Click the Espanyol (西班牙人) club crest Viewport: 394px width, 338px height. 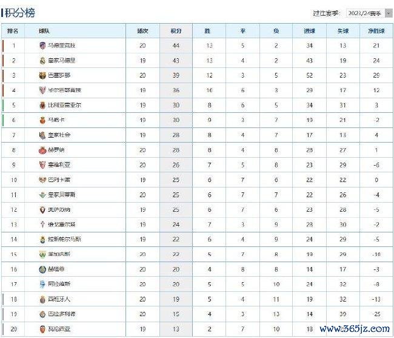[42, 299]
